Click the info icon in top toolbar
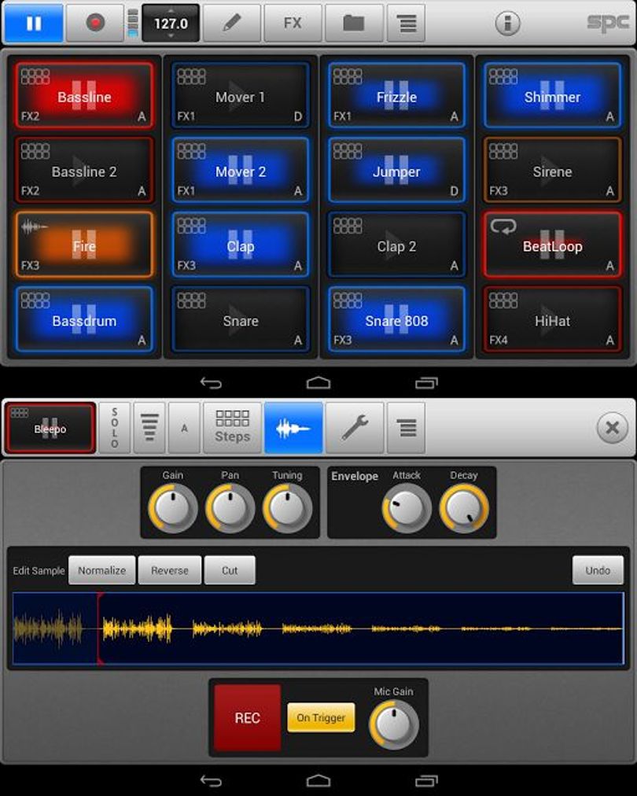Screen dimensions: 637x796 coord(507,23)
